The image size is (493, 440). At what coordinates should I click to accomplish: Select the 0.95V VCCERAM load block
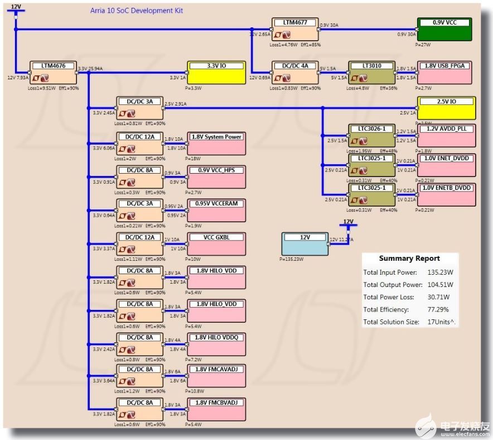[x=216, y=211]
